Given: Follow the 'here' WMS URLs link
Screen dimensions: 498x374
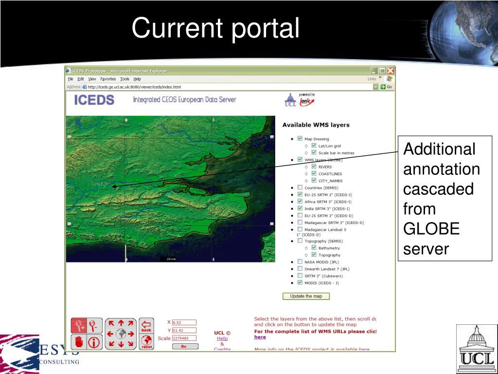Looking at the screenshot, I should [260, 337].
